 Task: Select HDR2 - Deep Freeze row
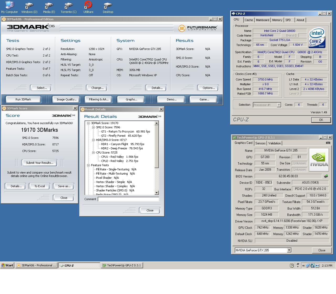pos(122,148)
